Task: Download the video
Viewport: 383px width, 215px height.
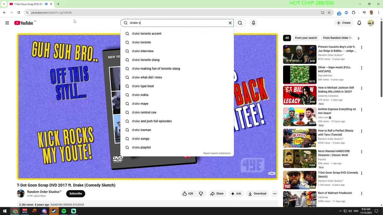Action: (x=257, y=193)
